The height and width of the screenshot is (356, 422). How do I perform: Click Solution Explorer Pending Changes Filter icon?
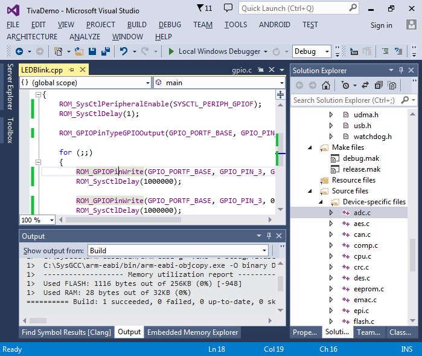click(345, 85)
